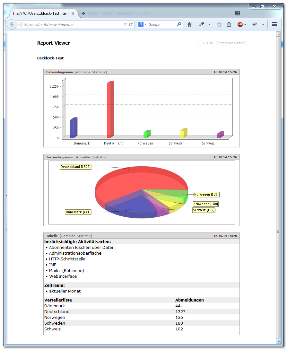Bookmark this page with the star icon

tap(219, 24)
